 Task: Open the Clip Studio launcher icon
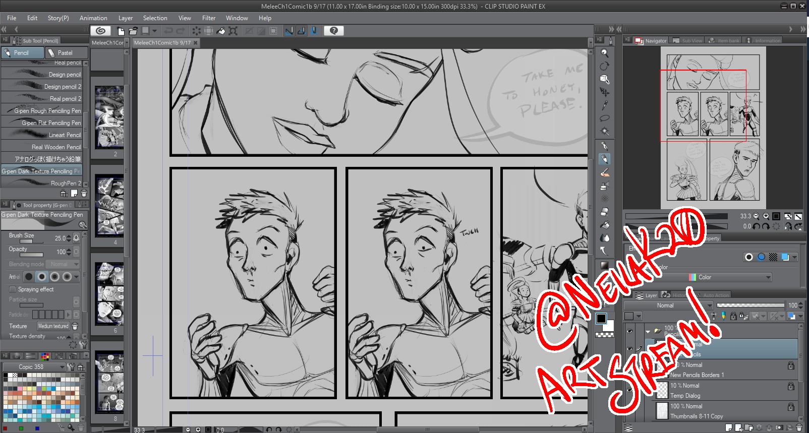tap(100, 31)
